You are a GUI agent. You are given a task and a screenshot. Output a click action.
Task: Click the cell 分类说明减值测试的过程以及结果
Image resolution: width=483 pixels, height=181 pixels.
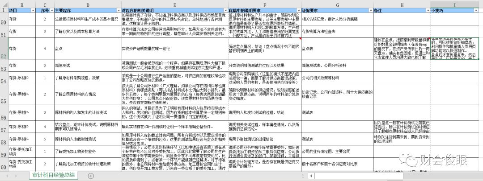coord(265,66)
